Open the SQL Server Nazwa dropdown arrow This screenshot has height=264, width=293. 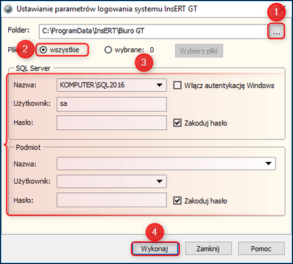pyautogui.click(x=160, y=85)
